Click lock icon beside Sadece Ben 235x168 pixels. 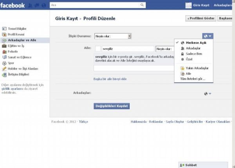pyautogui.click(x=183, y=54)
